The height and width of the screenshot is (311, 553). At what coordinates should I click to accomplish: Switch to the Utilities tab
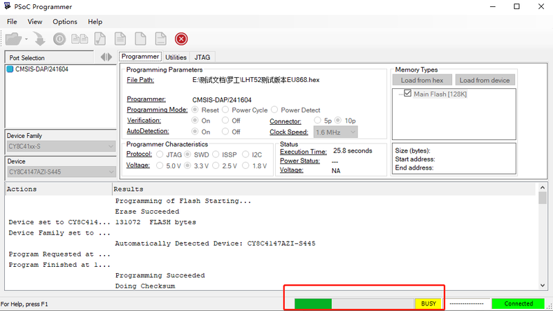pos(176,57)
